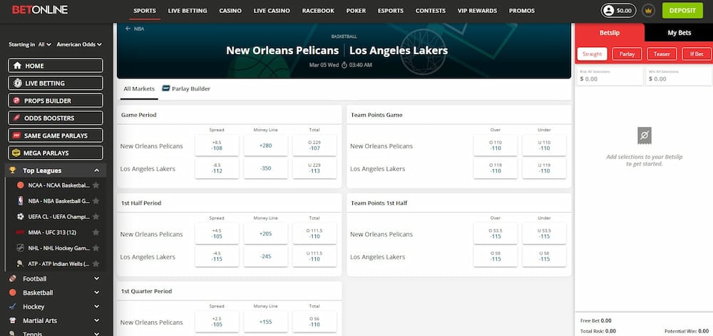
Task: Pick Pelicans +280 game money line
Action: click(x=265, y=146)
